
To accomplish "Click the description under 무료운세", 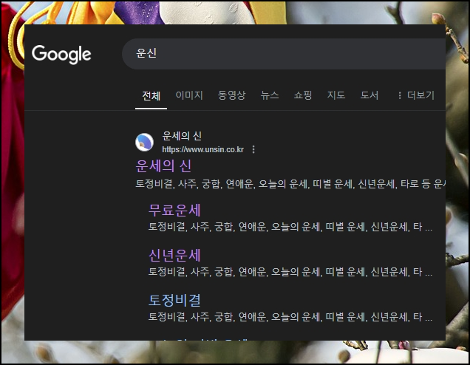I will point(290,227).
